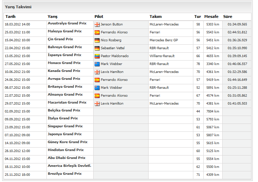This screenshot has height=182, width=258.
Task: Open Japonya Grand Prix race link
Action: pos(65,134)
